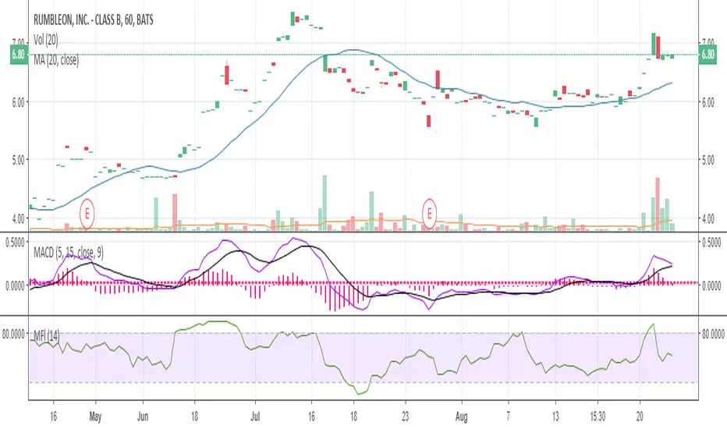727x429 pixels.
Task: Click the 5.00 label on left price axis
Action: click(18, 161)
